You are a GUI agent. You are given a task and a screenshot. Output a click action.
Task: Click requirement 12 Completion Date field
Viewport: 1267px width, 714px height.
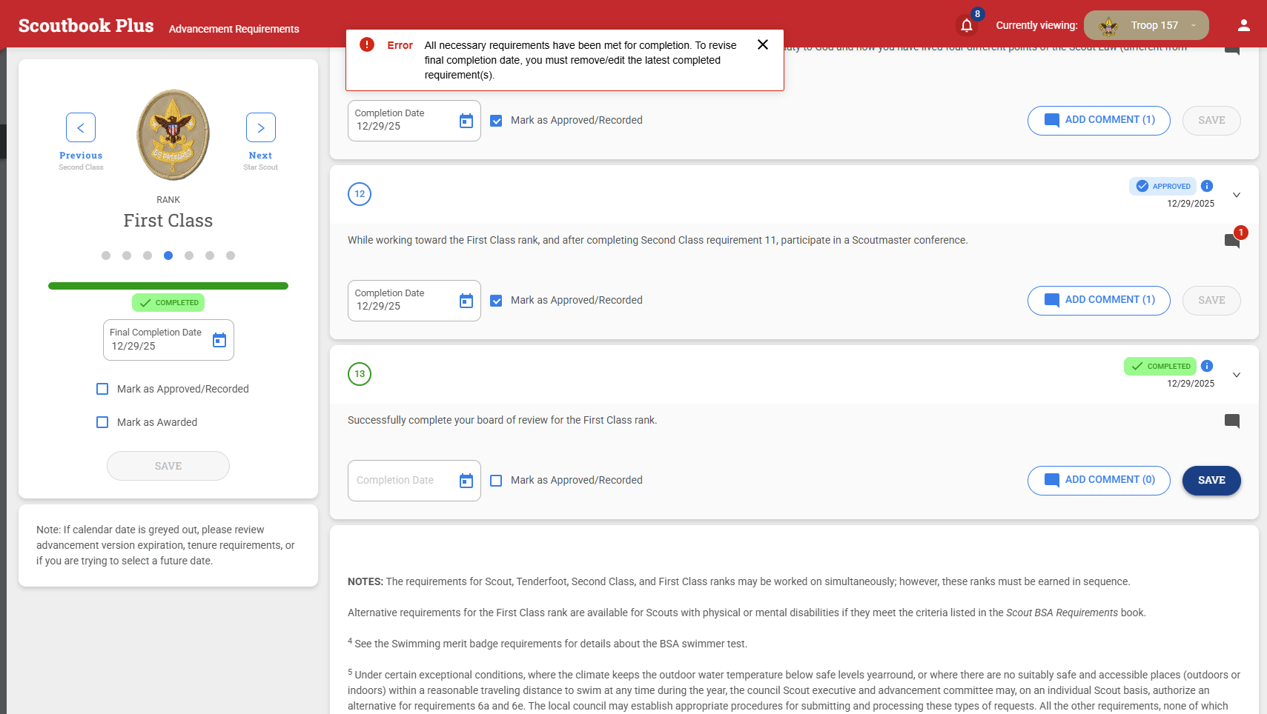tap(414, 301)
